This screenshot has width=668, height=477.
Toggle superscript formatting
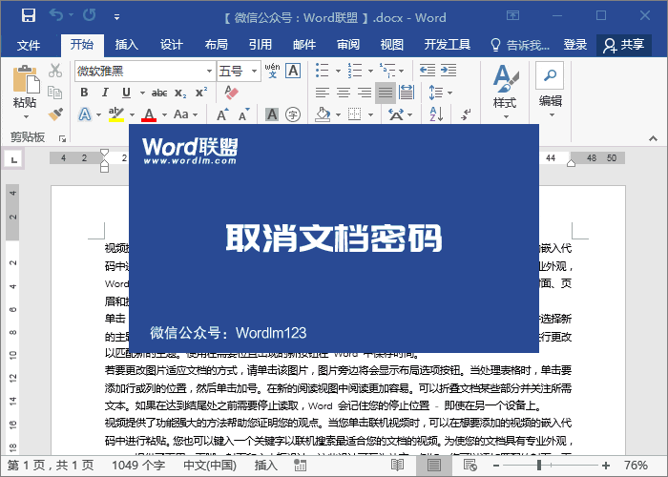(x=201, y=93)
